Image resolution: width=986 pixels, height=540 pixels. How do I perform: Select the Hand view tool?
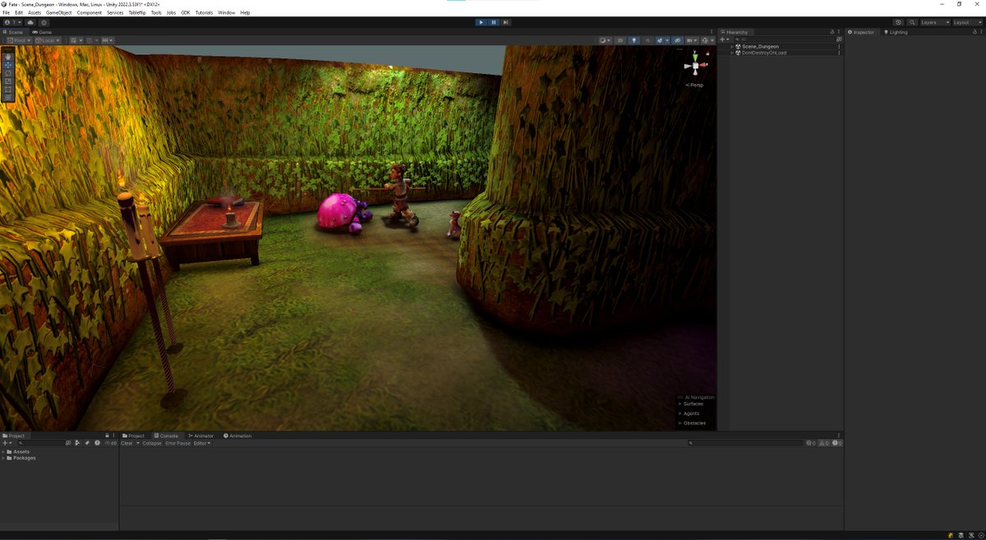(x=8, y=57)
